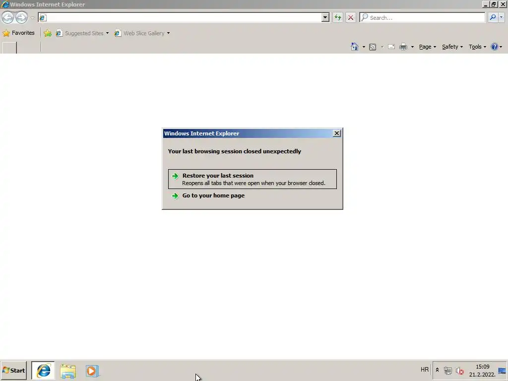Open the Page menu
This screenshot has width=508, height=381.
click(x=427, y=47)
